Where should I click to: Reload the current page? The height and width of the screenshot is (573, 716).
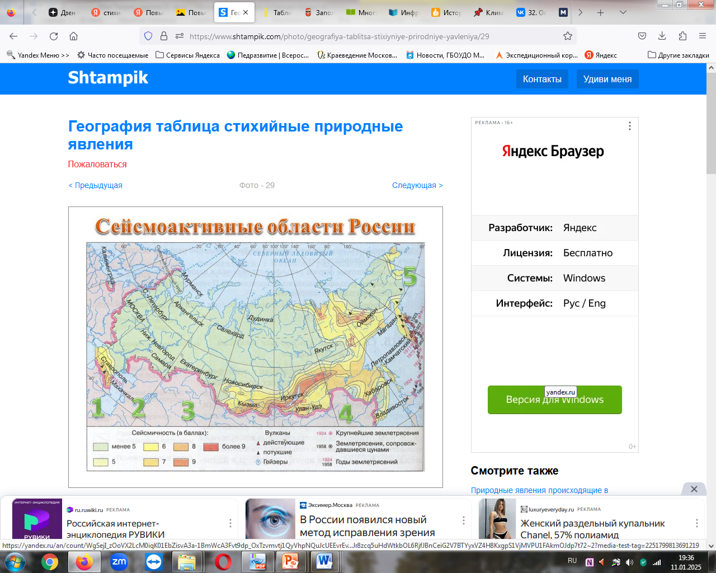click(x=54, y=36)
